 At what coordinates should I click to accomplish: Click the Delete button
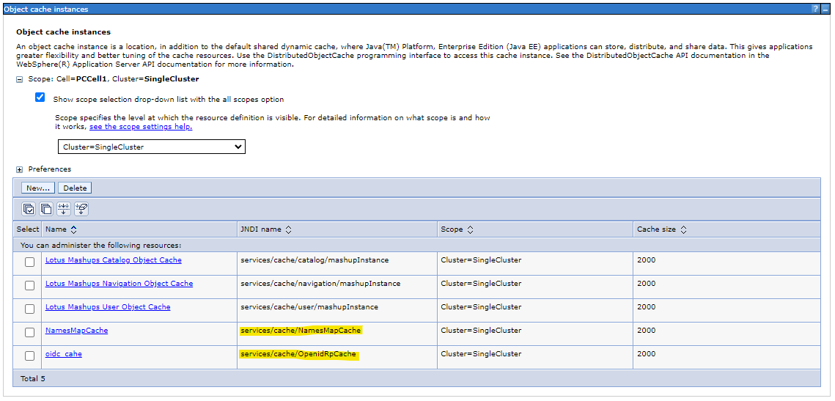(75, 188)
